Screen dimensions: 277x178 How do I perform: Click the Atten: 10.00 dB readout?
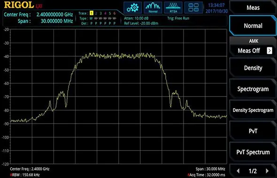pos(136,18)
